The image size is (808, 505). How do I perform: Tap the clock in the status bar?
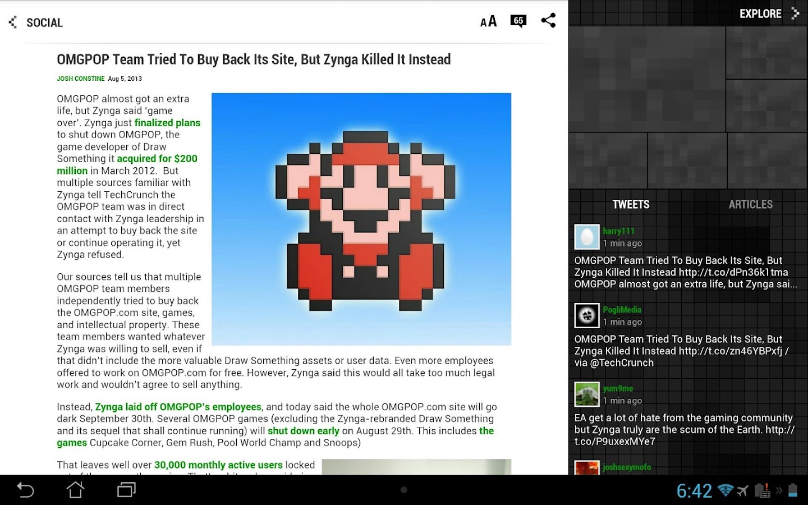click(694, 490)
